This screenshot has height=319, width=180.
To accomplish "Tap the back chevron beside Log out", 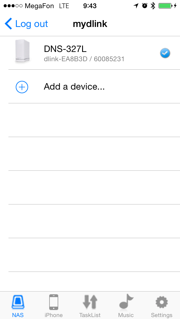I will [8, 24].
